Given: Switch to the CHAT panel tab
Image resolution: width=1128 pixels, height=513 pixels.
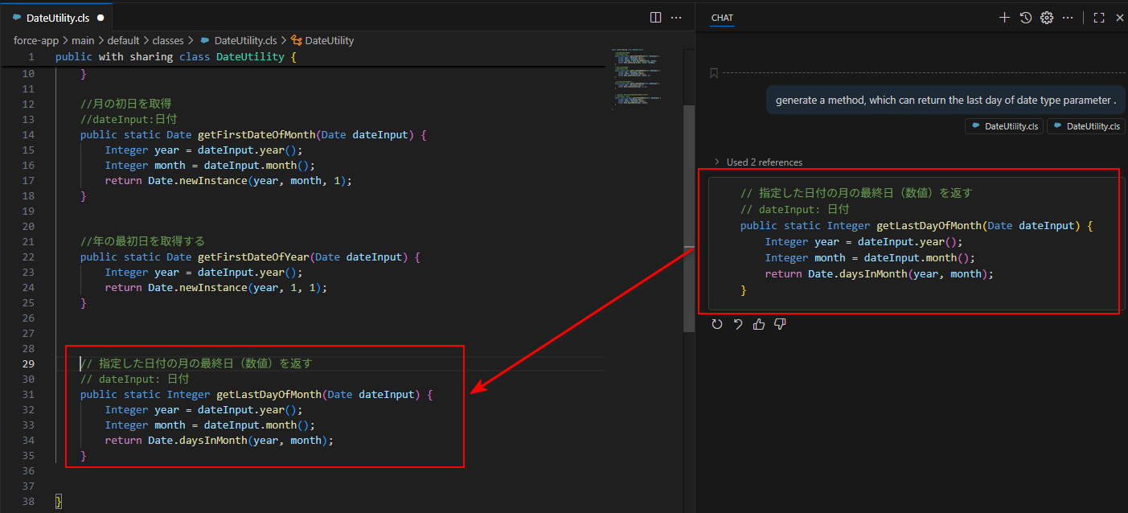Looking at the screenshot, I should click(722, 18).
